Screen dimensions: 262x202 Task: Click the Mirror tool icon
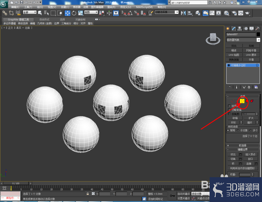coord(183,13)
